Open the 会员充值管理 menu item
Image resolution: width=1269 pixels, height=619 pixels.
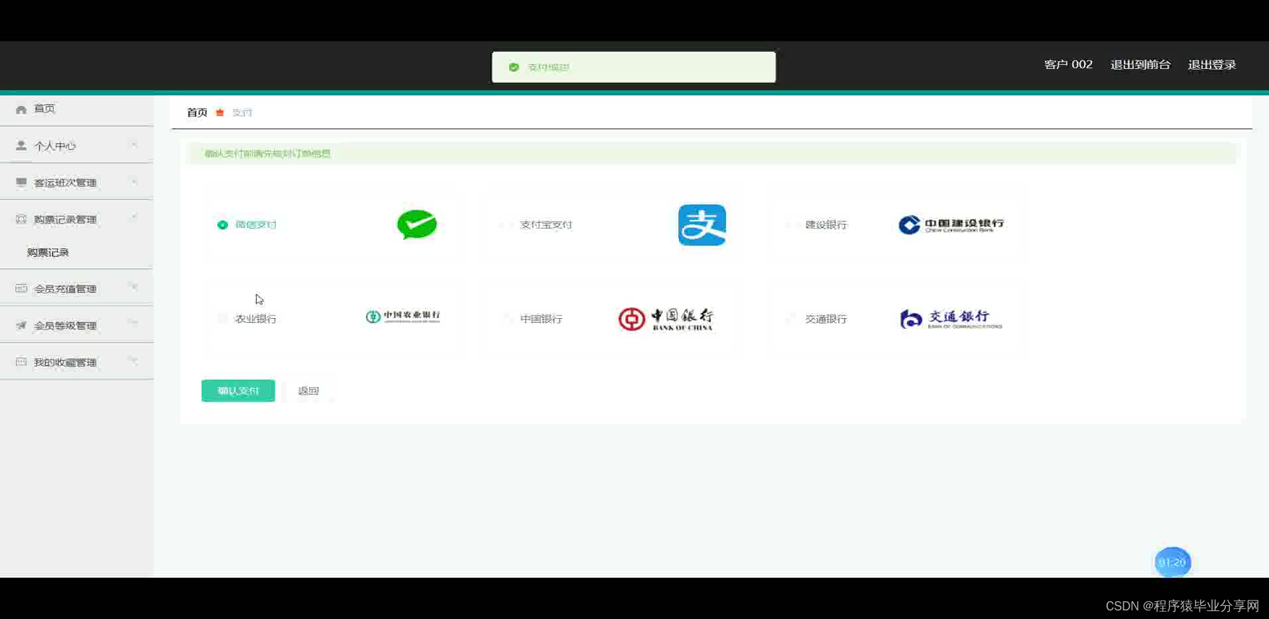click(x=77, y=288)
